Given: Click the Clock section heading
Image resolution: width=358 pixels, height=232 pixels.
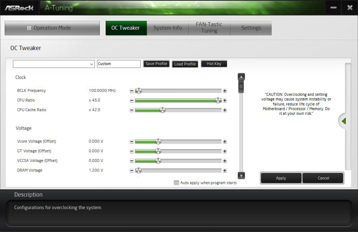Looking at the screenshot, I should (20, 77).
